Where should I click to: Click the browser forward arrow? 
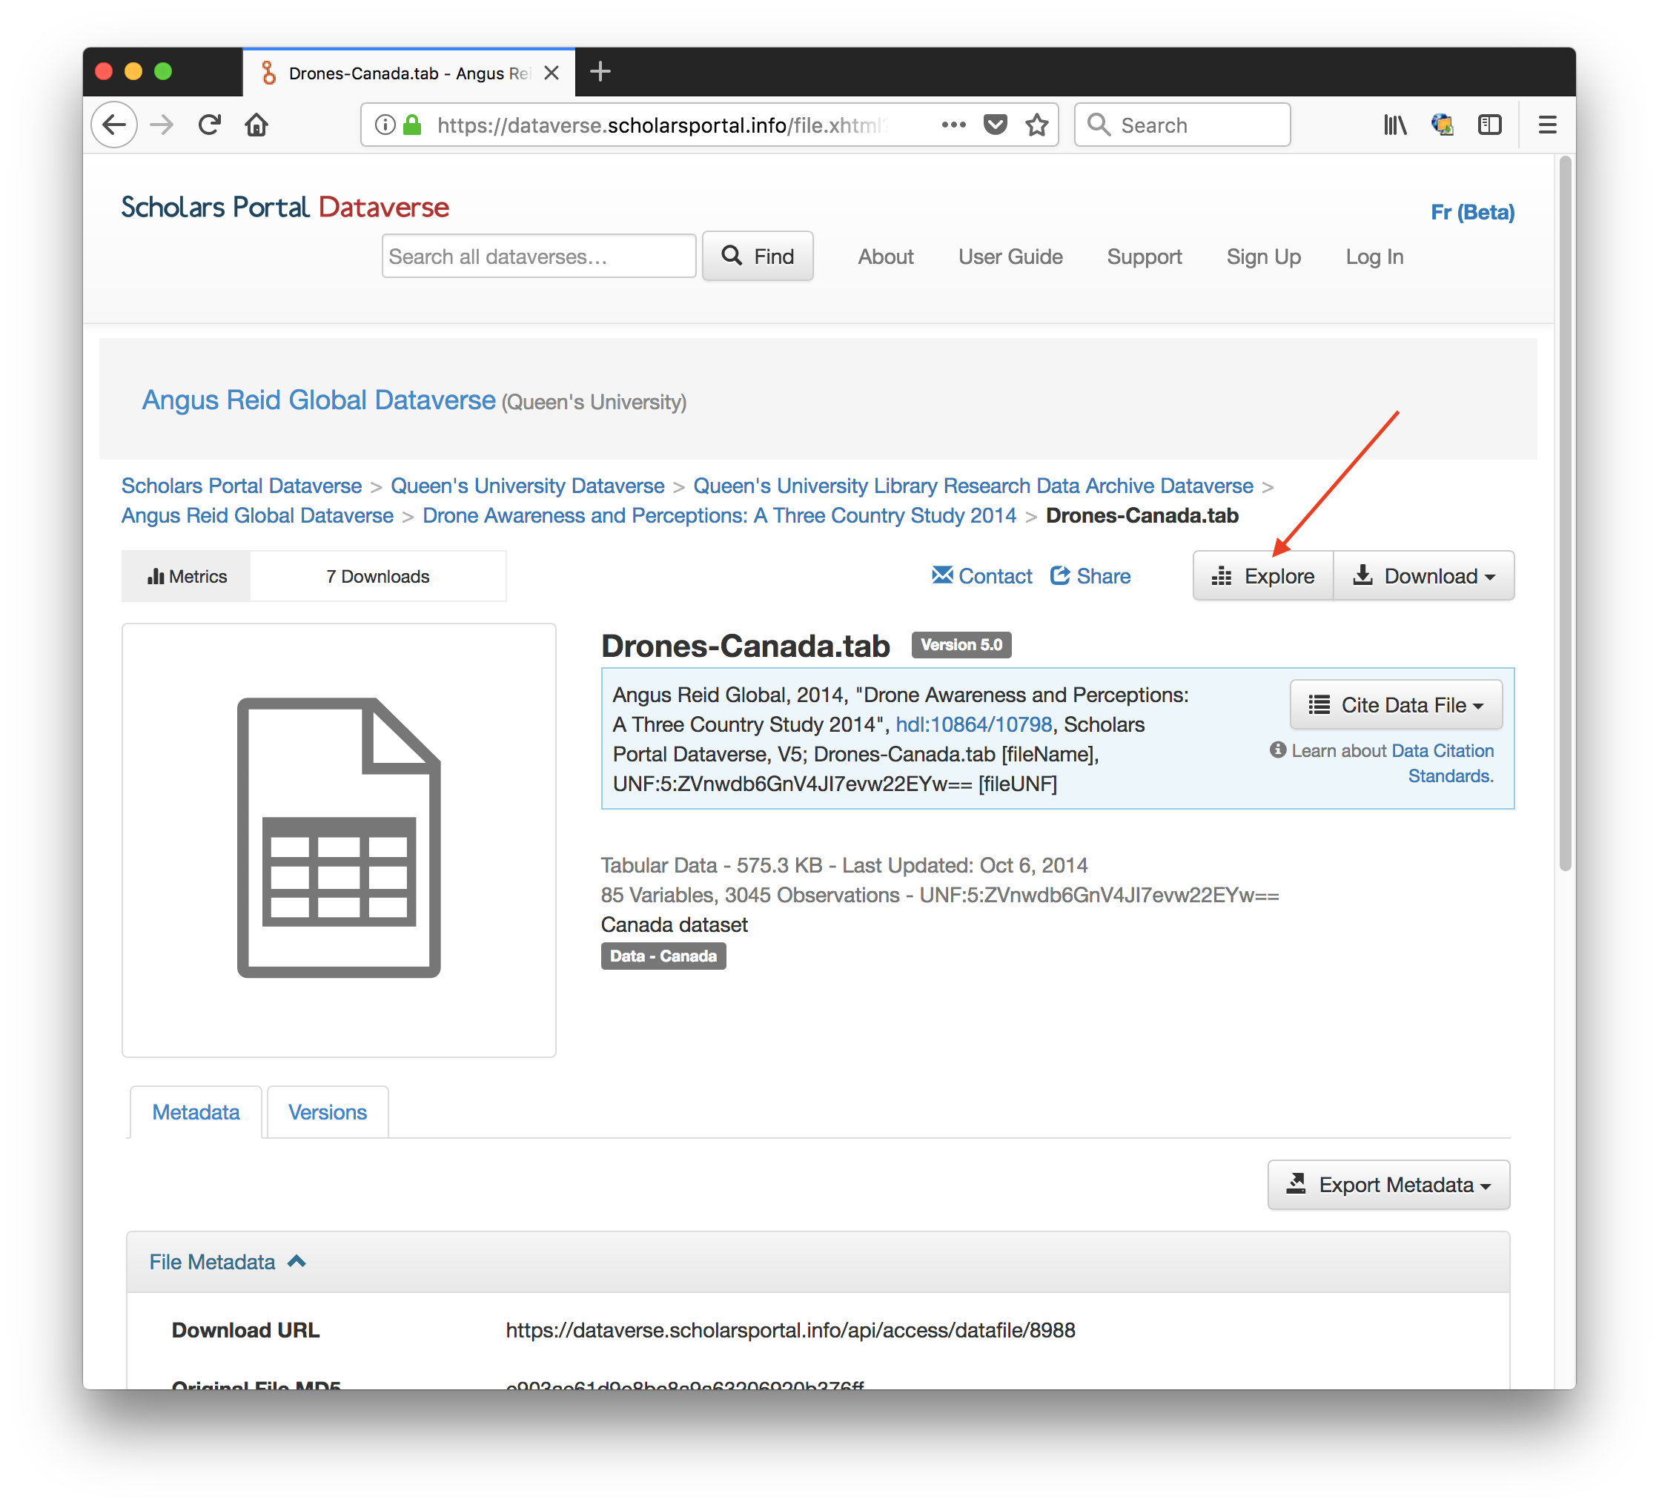(x=162, y=125)
